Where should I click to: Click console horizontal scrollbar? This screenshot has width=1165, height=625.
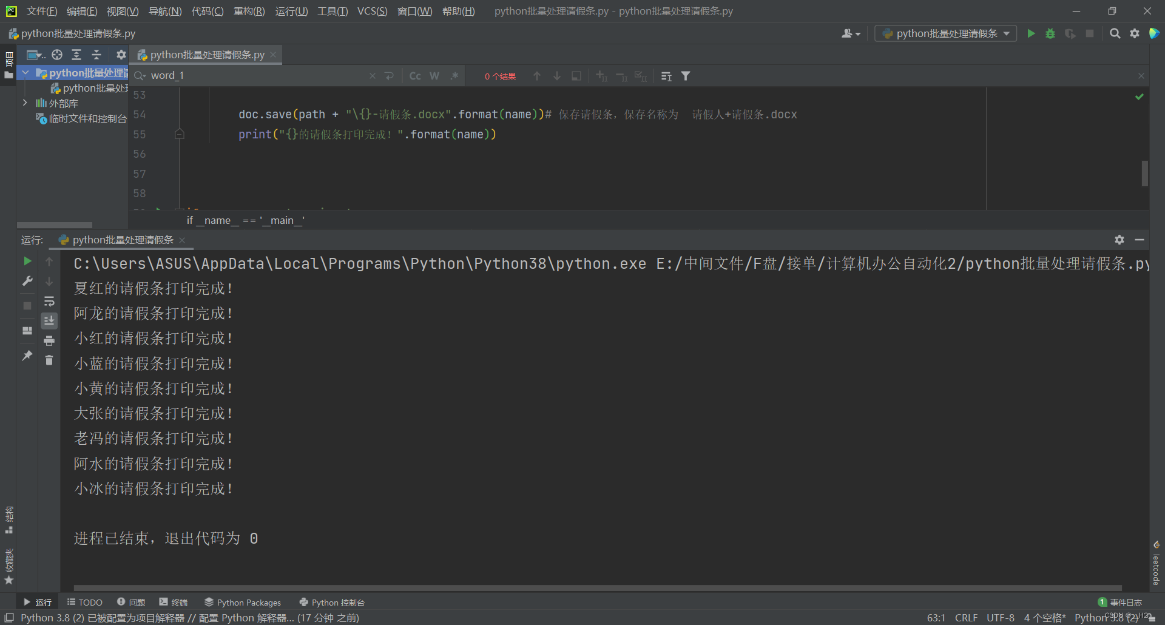[x=598, y=588]
